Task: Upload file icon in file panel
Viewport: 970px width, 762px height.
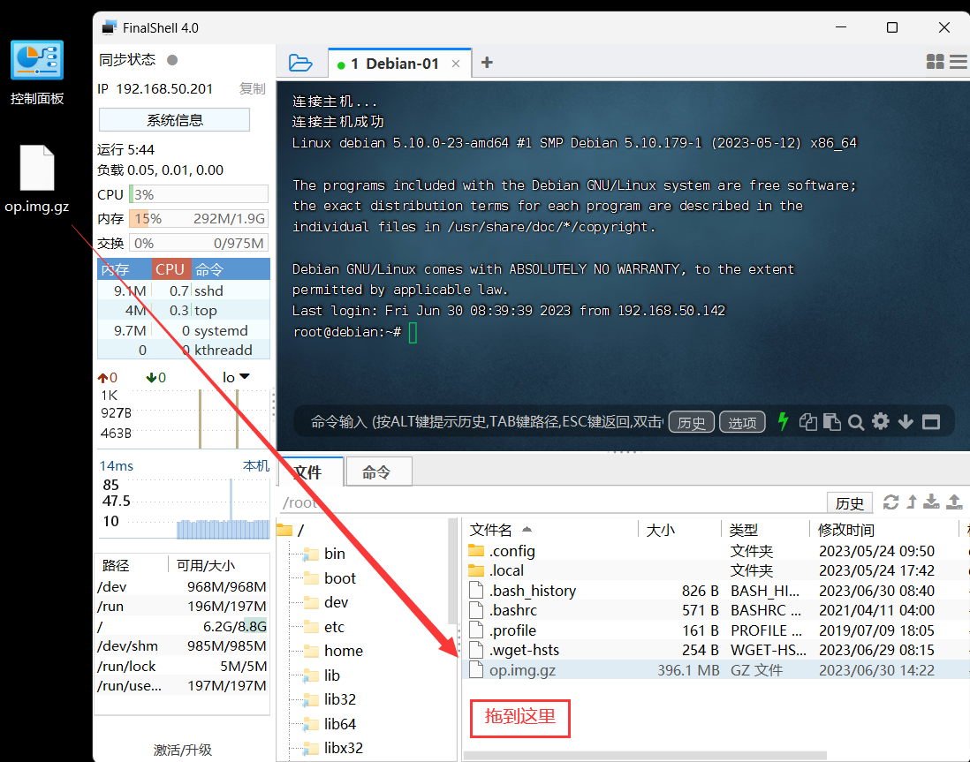Action: point(954,502)
